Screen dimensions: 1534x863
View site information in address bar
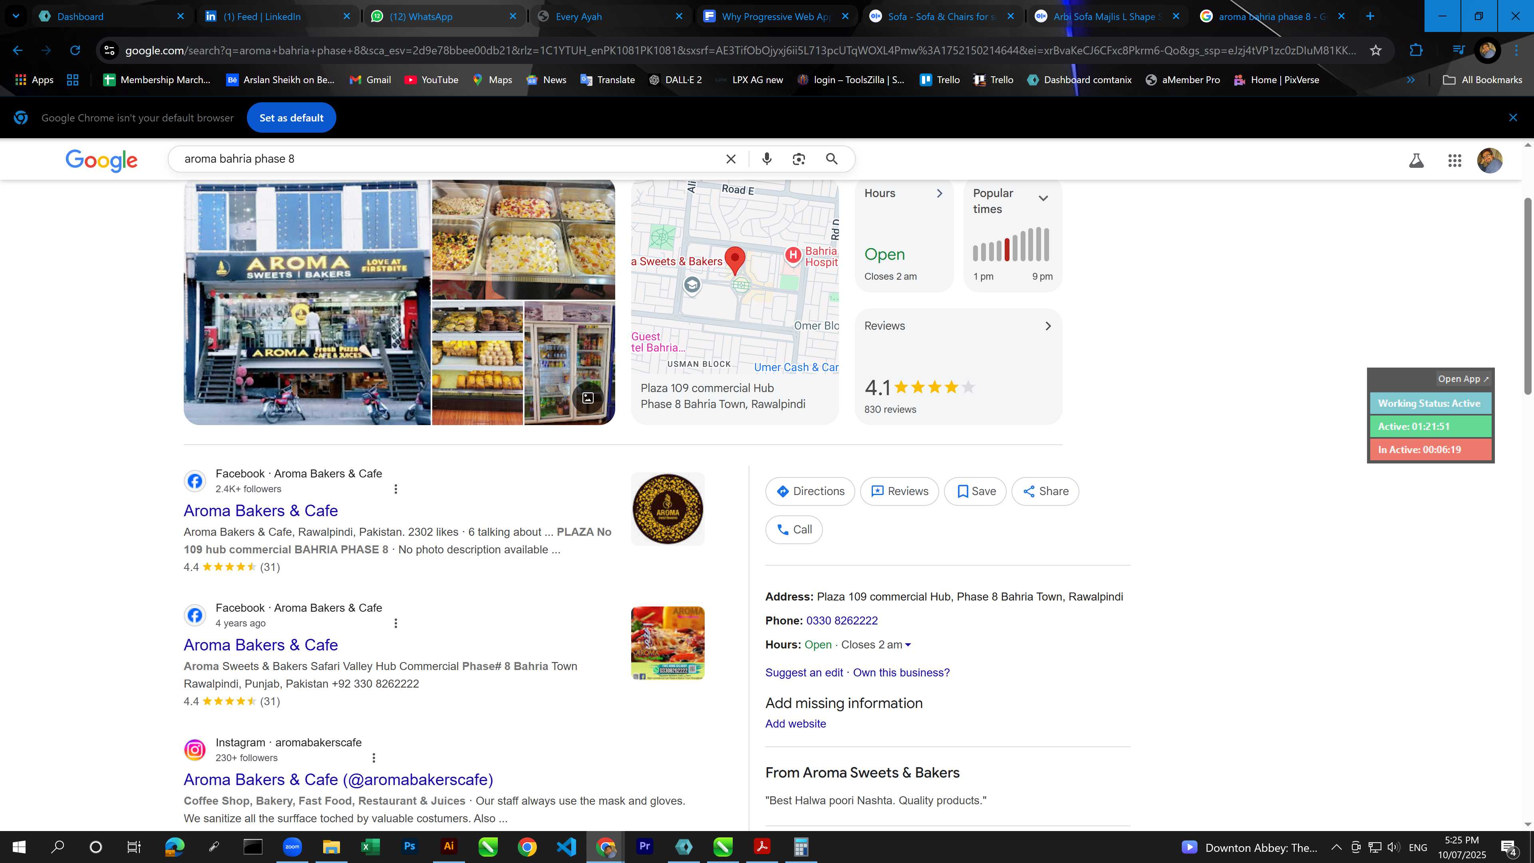point(109,50)
